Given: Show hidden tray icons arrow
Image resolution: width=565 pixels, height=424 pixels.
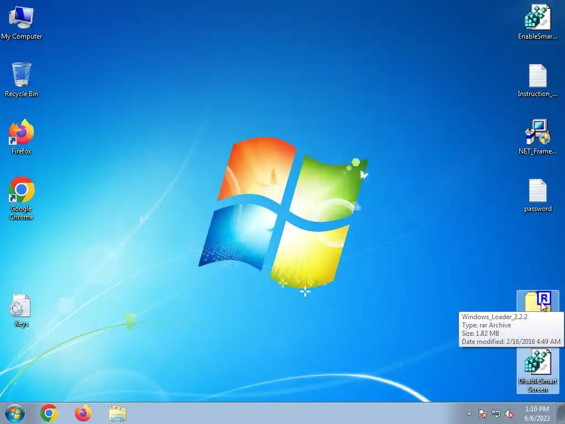Looking at the screenshot, I should (469, 414).
